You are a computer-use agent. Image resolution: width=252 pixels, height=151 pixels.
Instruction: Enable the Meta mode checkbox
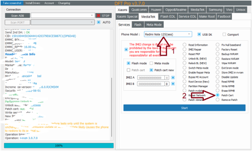(151, 63)
